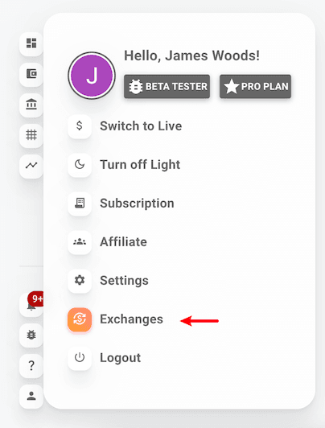This screenshot has height=428, width=325.
Task: Click the moon icon for dark mode
Action: tap(80, 165)
